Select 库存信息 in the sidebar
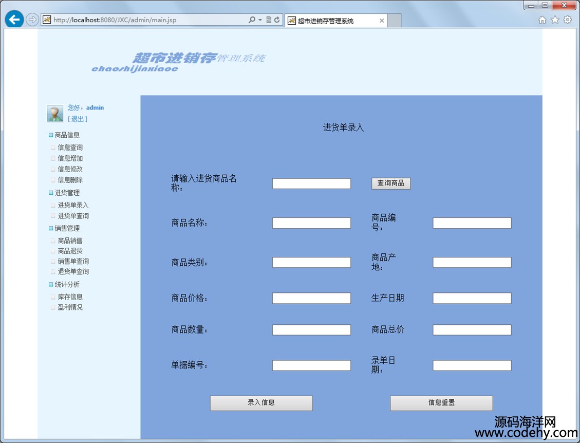The width and height of the screenshot is (580, 443). pos(70,297)
